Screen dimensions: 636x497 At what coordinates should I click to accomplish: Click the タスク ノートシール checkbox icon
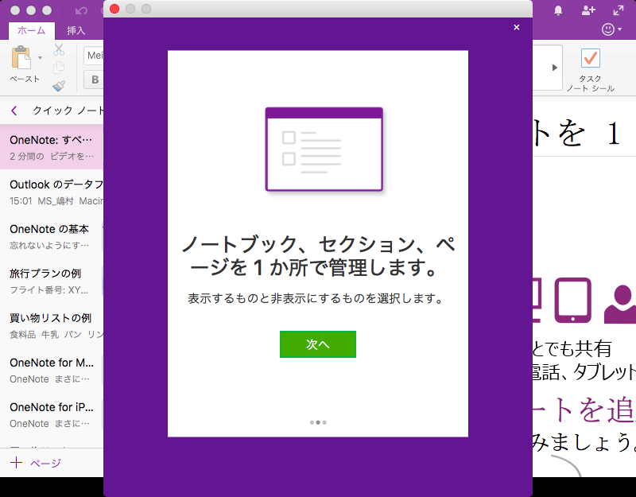click(590, 58)
